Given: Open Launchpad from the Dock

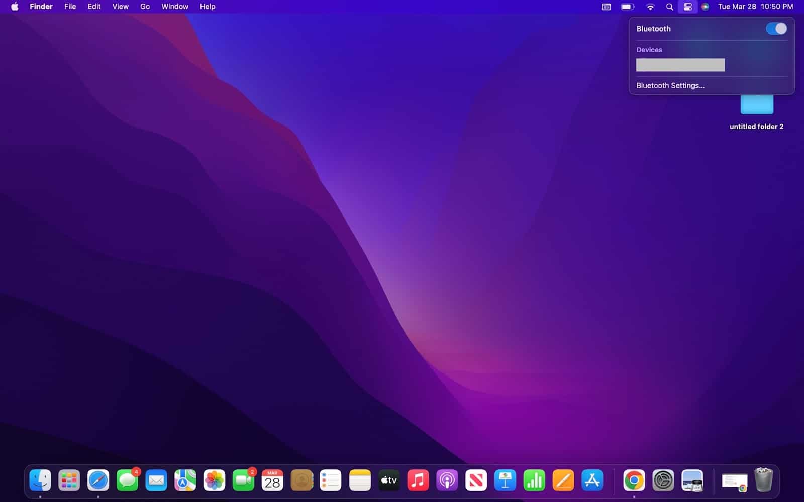Looking at the screenshot, I should (x=69, y=480).
